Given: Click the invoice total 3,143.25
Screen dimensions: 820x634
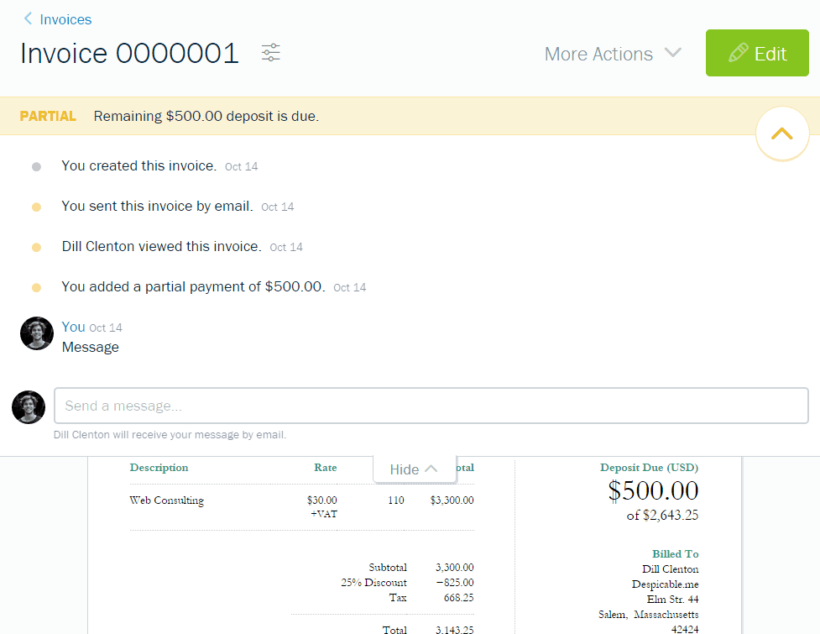Looking at the screenshot, I should [454, 629].
